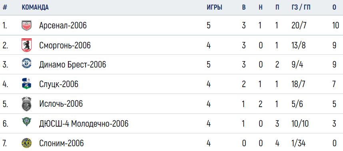Open the Слоним-2006 team name link

point(62,143)
